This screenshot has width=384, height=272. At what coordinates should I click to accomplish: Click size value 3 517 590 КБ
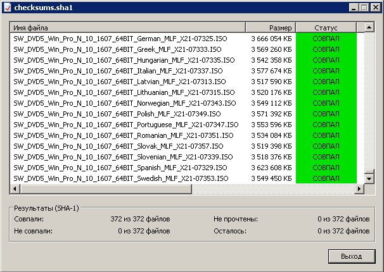coord(272,82)
